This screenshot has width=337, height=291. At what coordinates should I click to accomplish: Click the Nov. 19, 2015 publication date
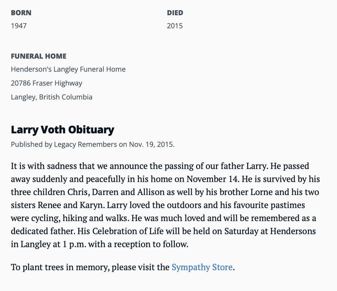(x=151, y=144)
